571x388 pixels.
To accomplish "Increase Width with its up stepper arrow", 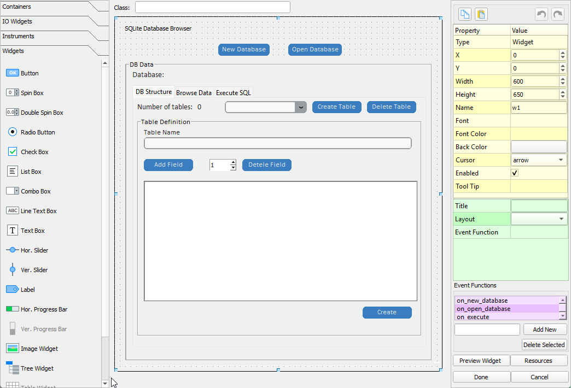I will tap(563, 79).
